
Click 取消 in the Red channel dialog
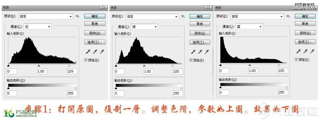tap(95, 24)
